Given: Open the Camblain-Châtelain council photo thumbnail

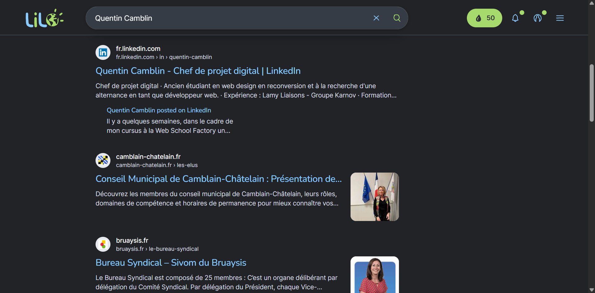Looking at the screenshot, I should coord(375,197).
